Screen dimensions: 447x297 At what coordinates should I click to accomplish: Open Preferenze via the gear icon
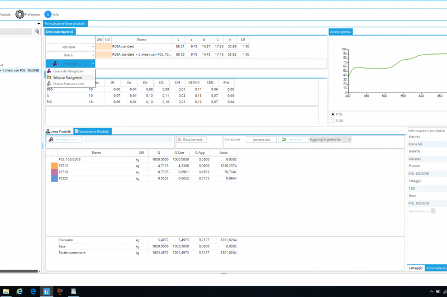click(x=20, y=14)
